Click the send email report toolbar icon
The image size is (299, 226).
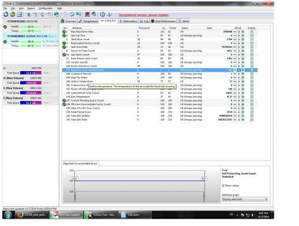click(x=19, y=14)
